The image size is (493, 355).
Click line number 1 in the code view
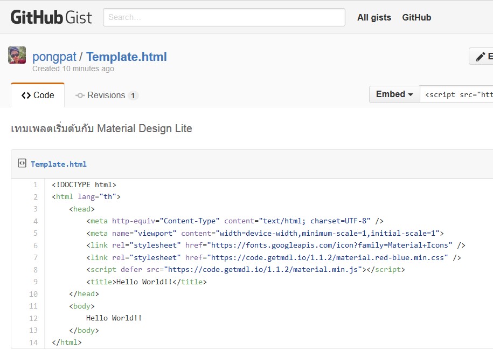point(34,185)
